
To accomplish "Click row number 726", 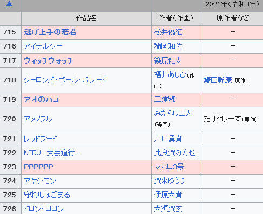I will tap(9, 209).
